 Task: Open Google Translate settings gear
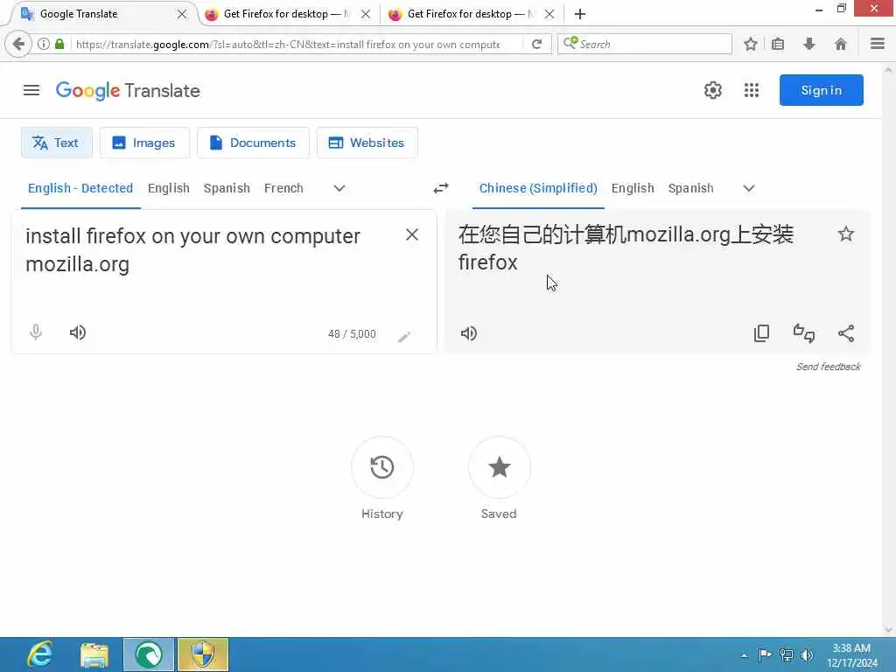pyautogui.click(x=712, y=90)
